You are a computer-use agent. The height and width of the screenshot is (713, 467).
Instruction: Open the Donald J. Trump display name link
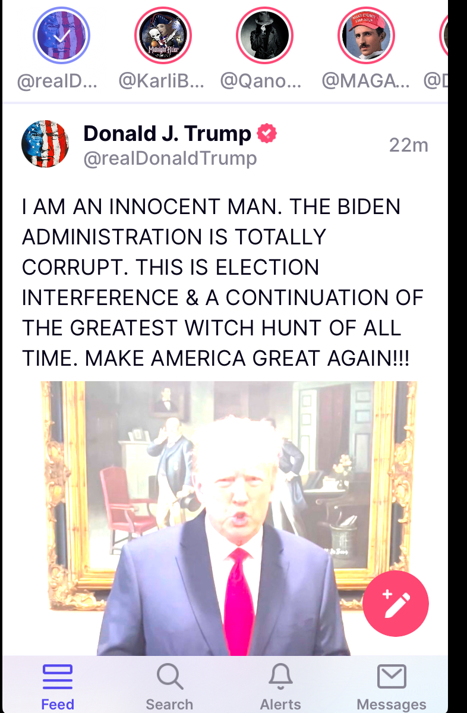click(167, 134)
